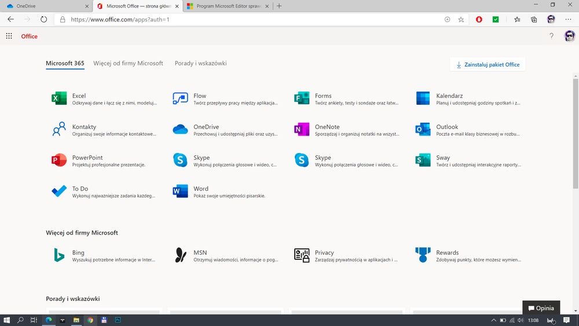Open the Sway app icon
The height and width of the screenshot is (326, 579).
click(x=423, y=160)
